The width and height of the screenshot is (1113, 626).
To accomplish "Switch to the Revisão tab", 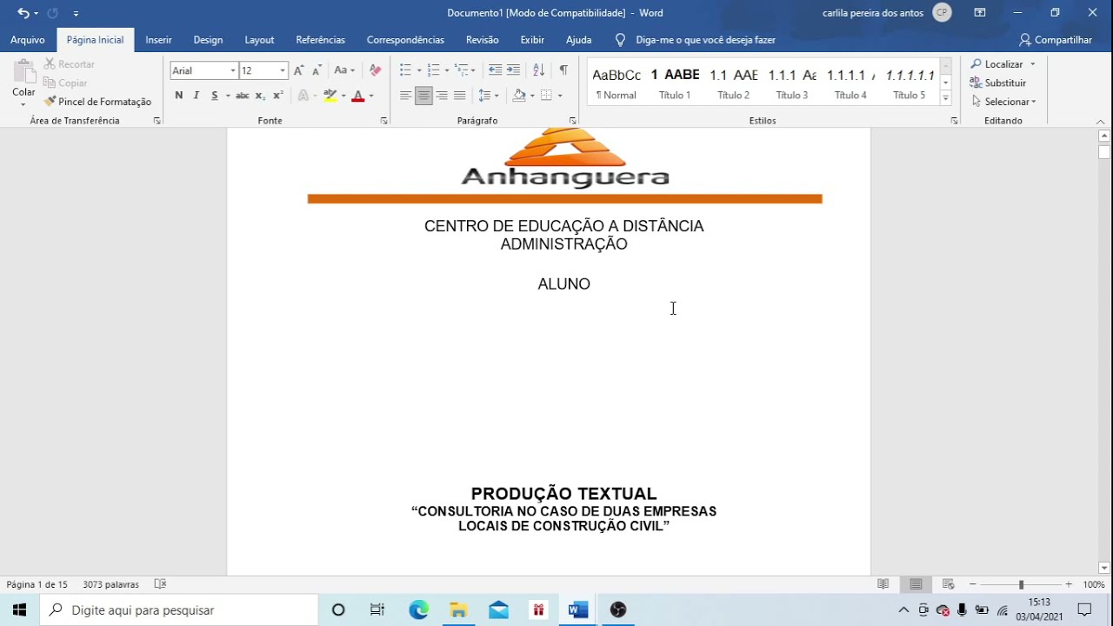I will [482, 40].
